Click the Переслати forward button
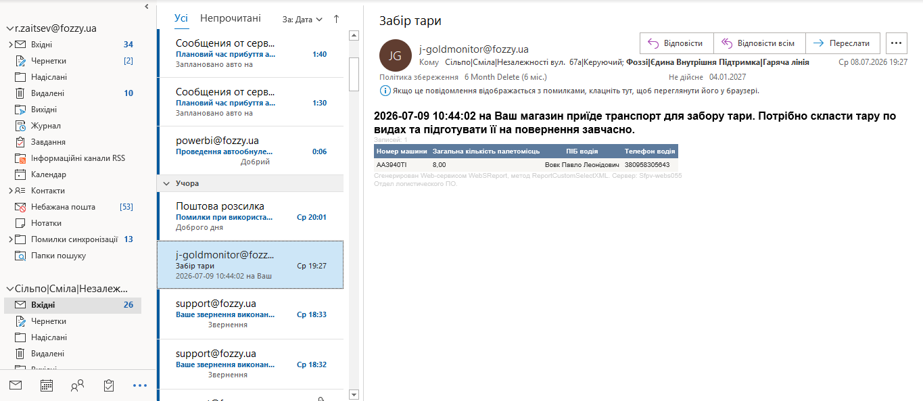 click(843, 43)
